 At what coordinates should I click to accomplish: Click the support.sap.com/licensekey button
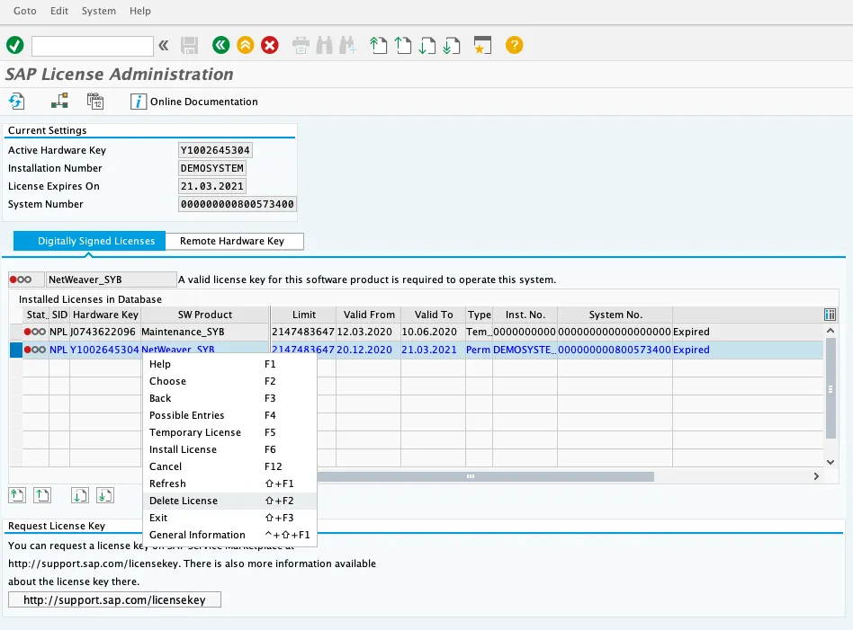click(114, 599)
